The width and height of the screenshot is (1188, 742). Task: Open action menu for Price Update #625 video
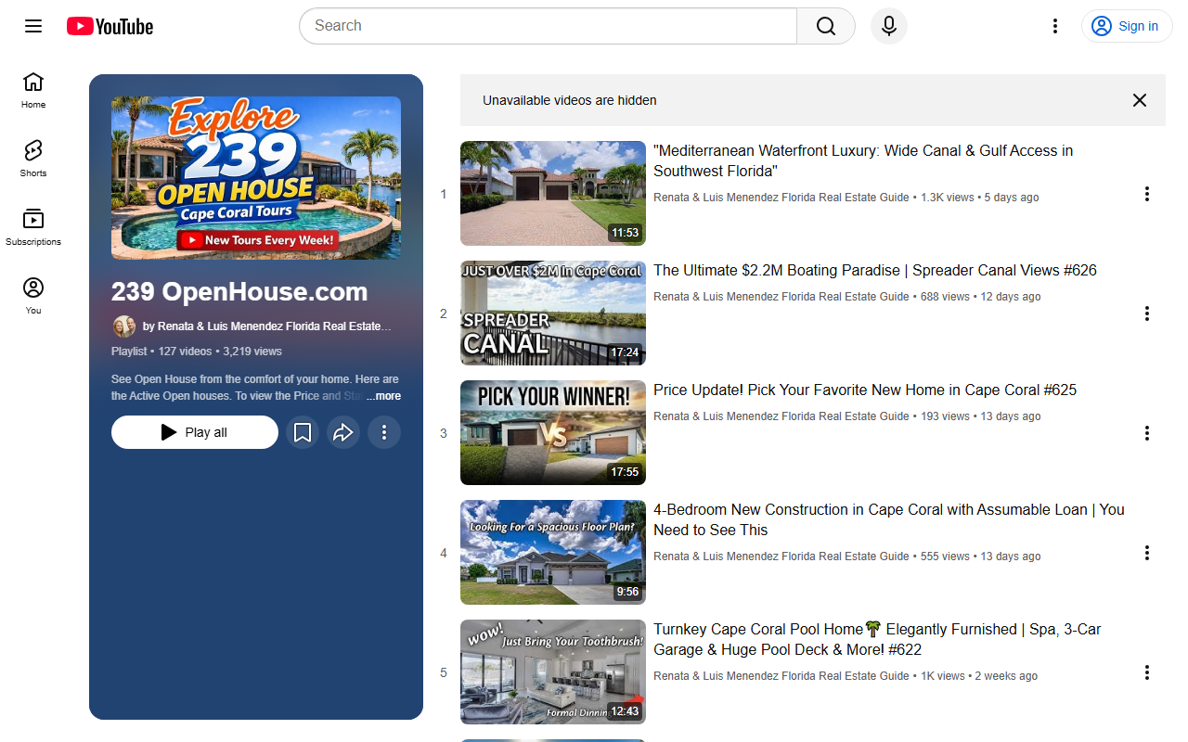tap(1147, 433)
